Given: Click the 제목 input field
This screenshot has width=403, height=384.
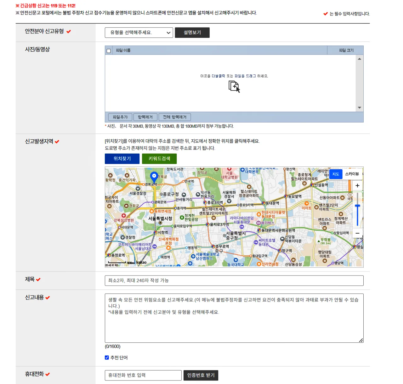Looking at the screenshot, I should point(234,281).
